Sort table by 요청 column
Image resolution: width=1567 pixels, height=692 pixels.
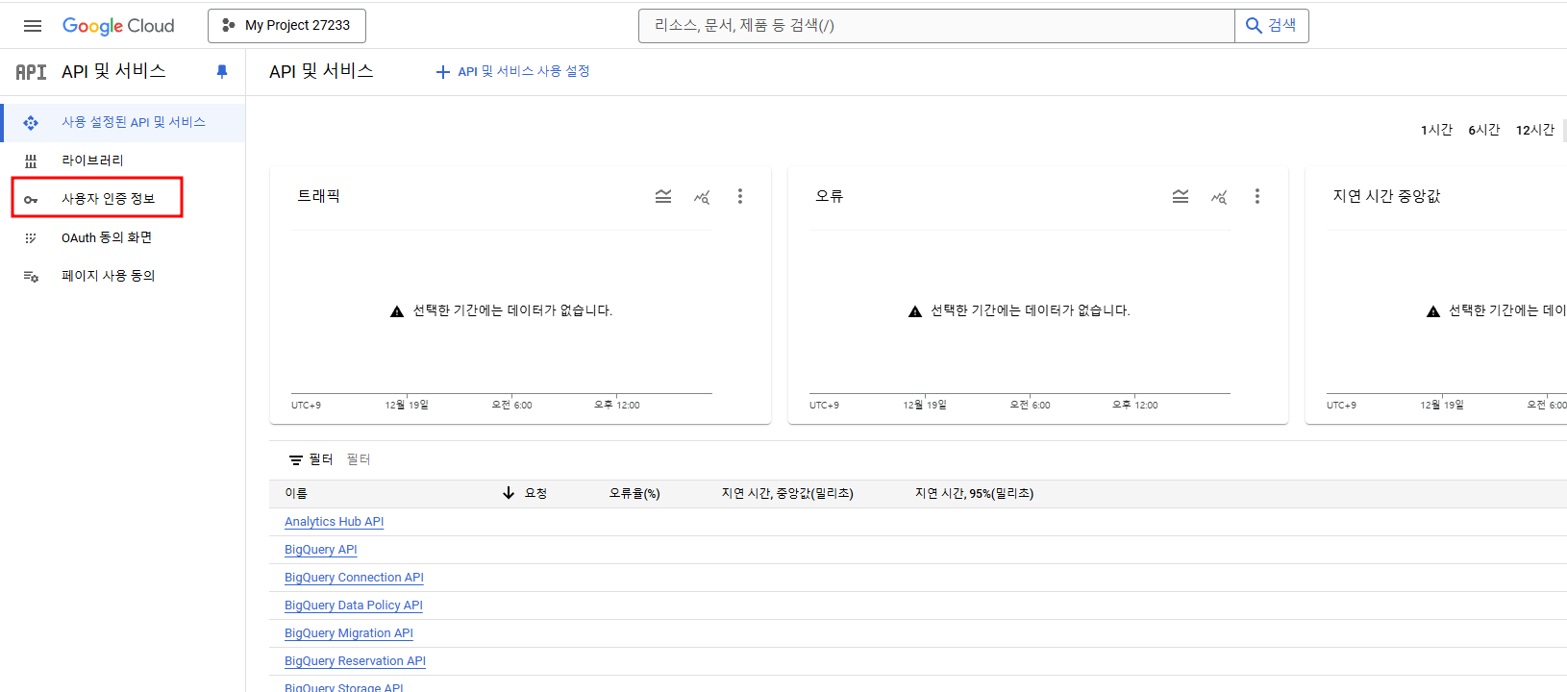(x=535, y=493)
